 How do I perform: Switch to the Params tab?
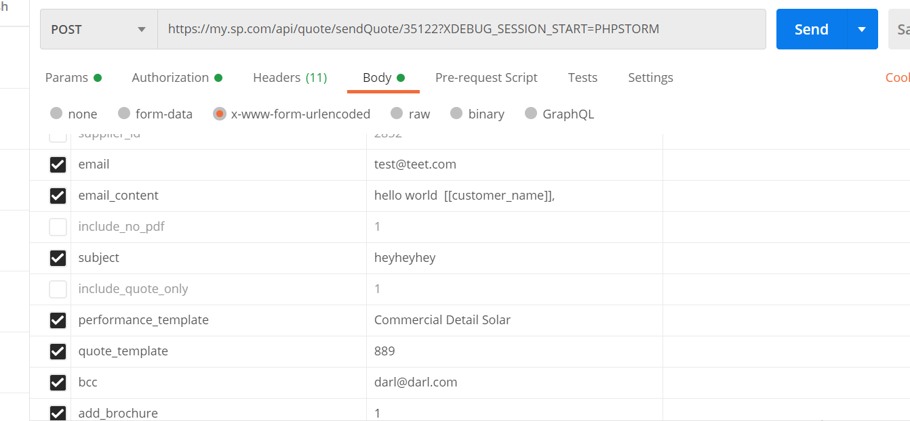coord(66,78)
